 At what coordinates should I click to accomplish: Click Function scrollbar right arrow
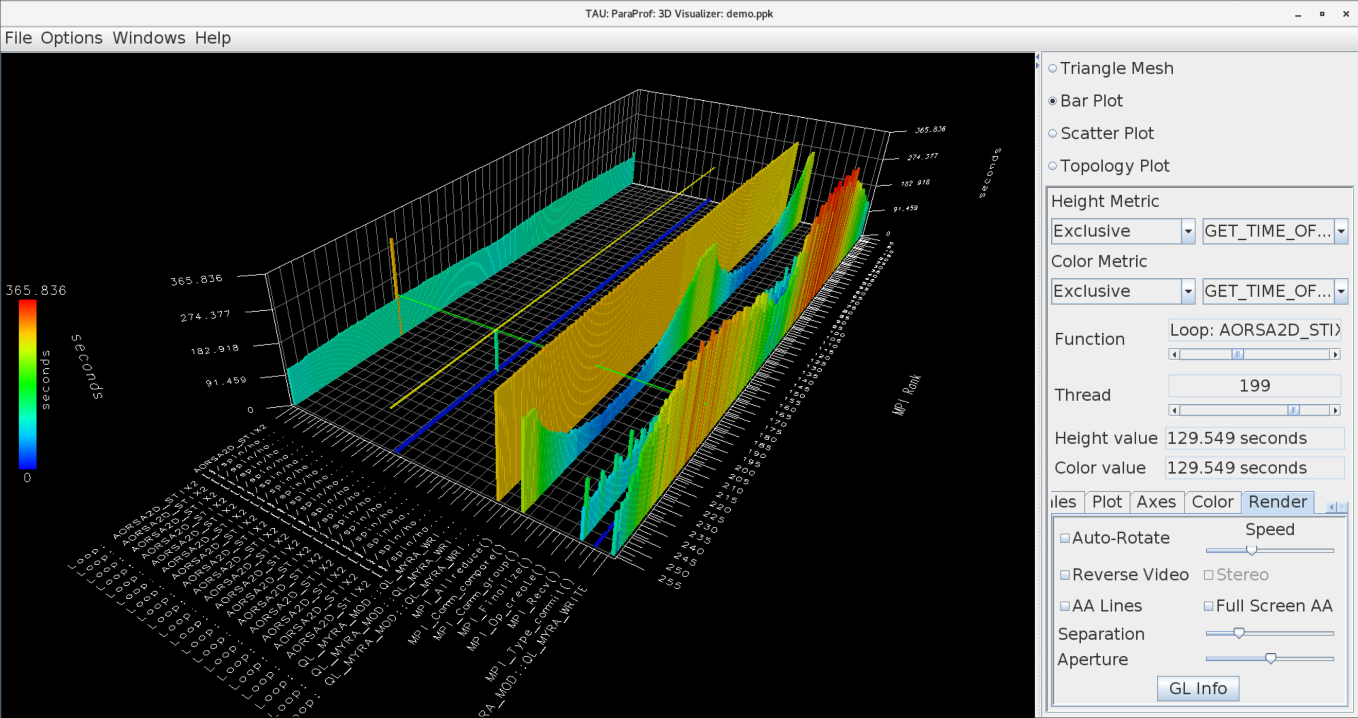tap(1335, 354)
